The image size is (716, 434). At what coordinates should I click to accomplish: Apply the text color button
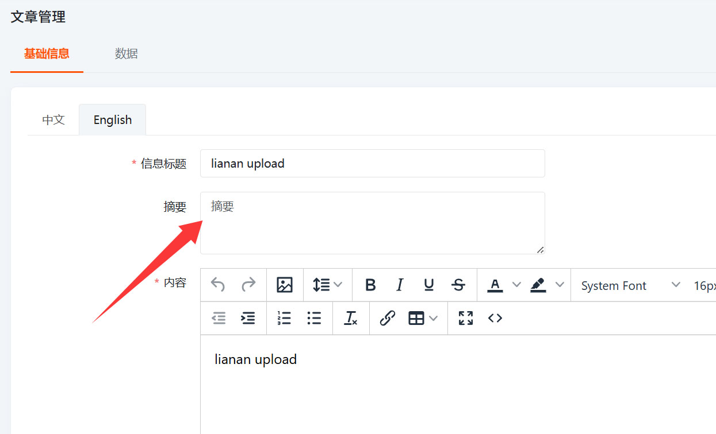[495, 285]
